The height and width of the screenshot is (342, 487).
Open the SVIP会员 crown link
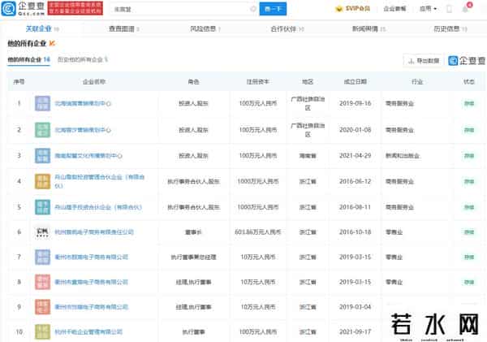[352, 9]
